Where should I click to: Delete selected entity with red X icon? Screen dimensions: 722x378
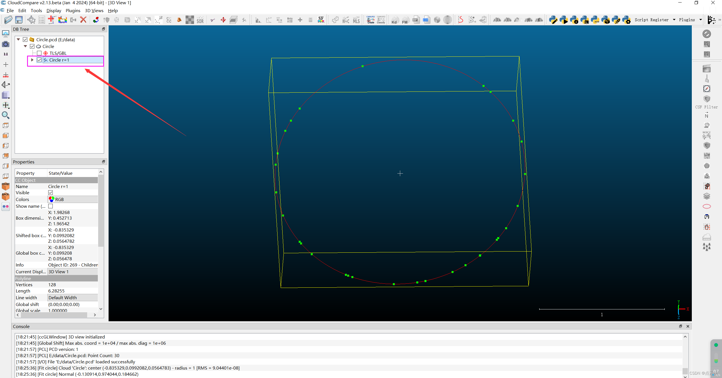click(83, 20)
